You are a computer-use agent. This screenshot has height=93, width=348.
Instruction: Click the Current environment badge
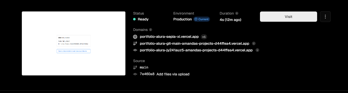pyautogui.click(x=202, y=19)
